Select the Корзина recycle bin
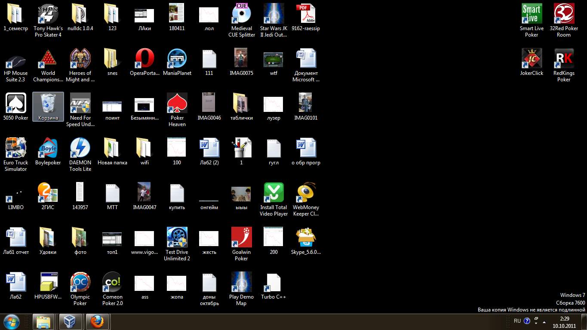Viewport: 587px width, 330px height. (48, 103)
